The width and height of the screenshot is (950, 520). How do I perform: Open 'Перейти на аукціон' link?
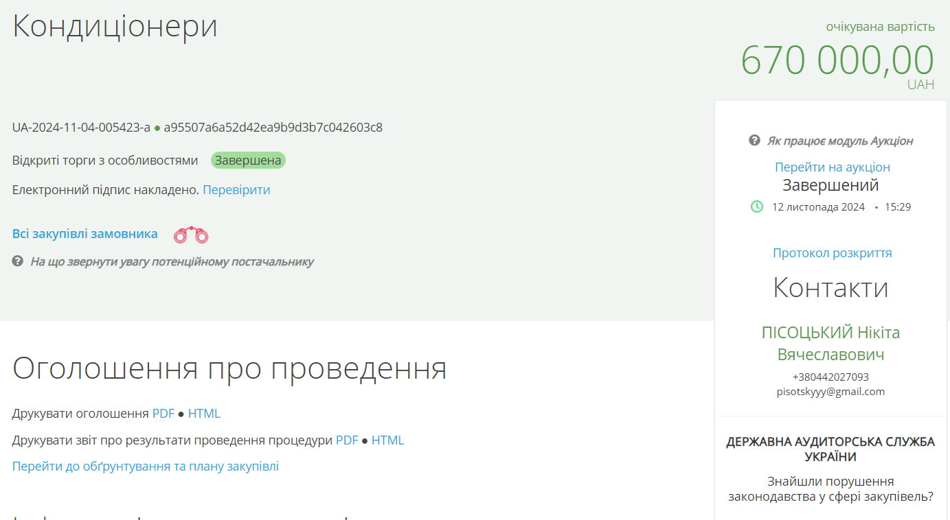click(832, 167)
